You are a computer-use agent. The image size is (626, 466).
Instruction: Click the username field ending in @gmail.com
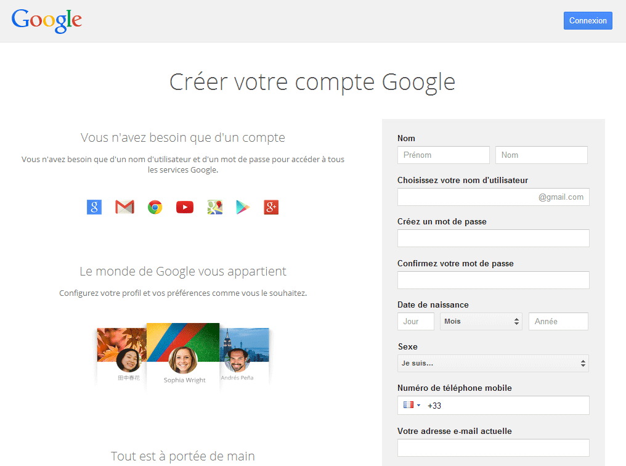coord(494,197)
